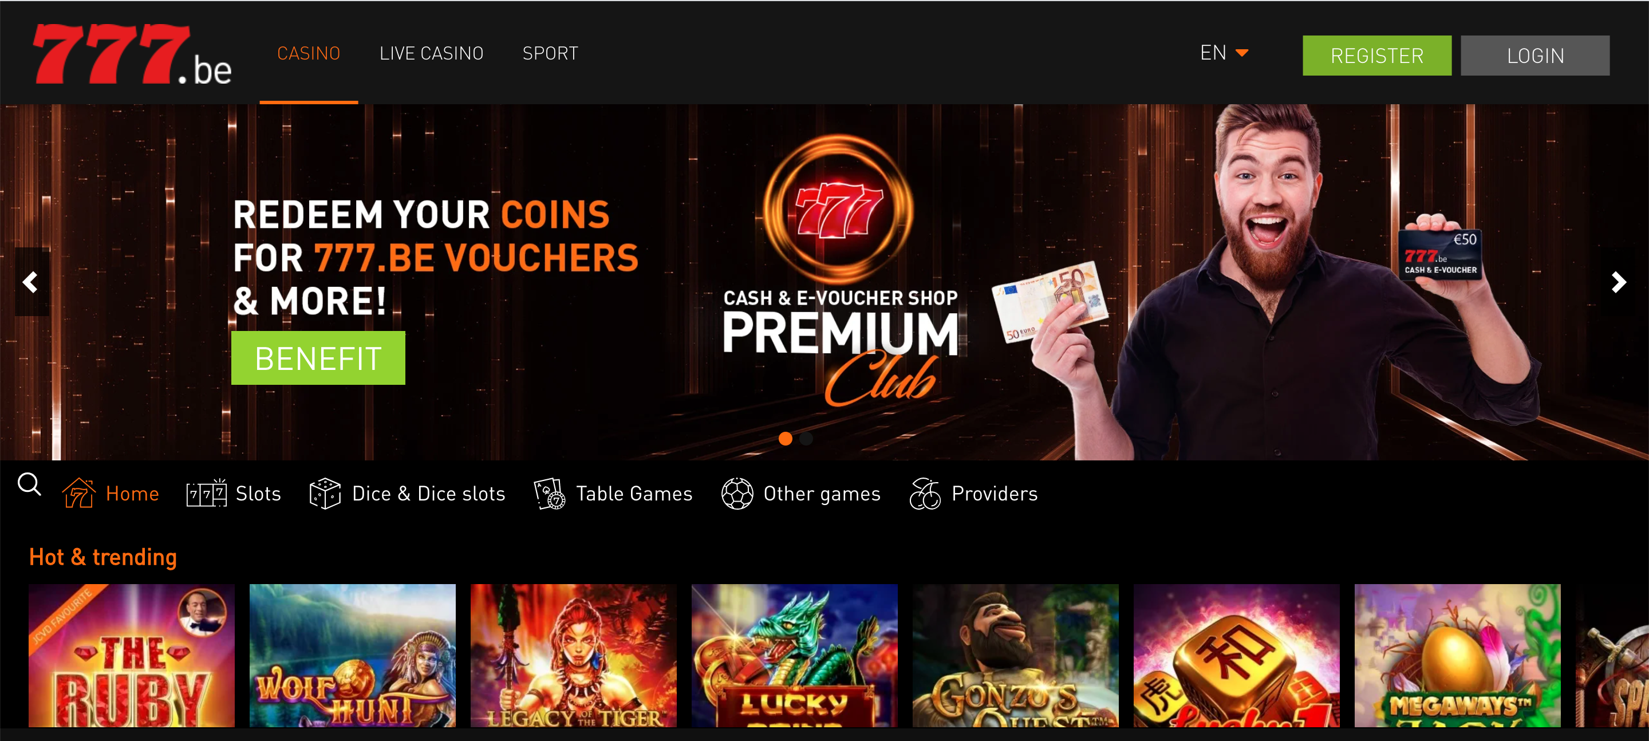
Task: Click the Home house icon
Action: pyautogui.click(x=78, y=493)
